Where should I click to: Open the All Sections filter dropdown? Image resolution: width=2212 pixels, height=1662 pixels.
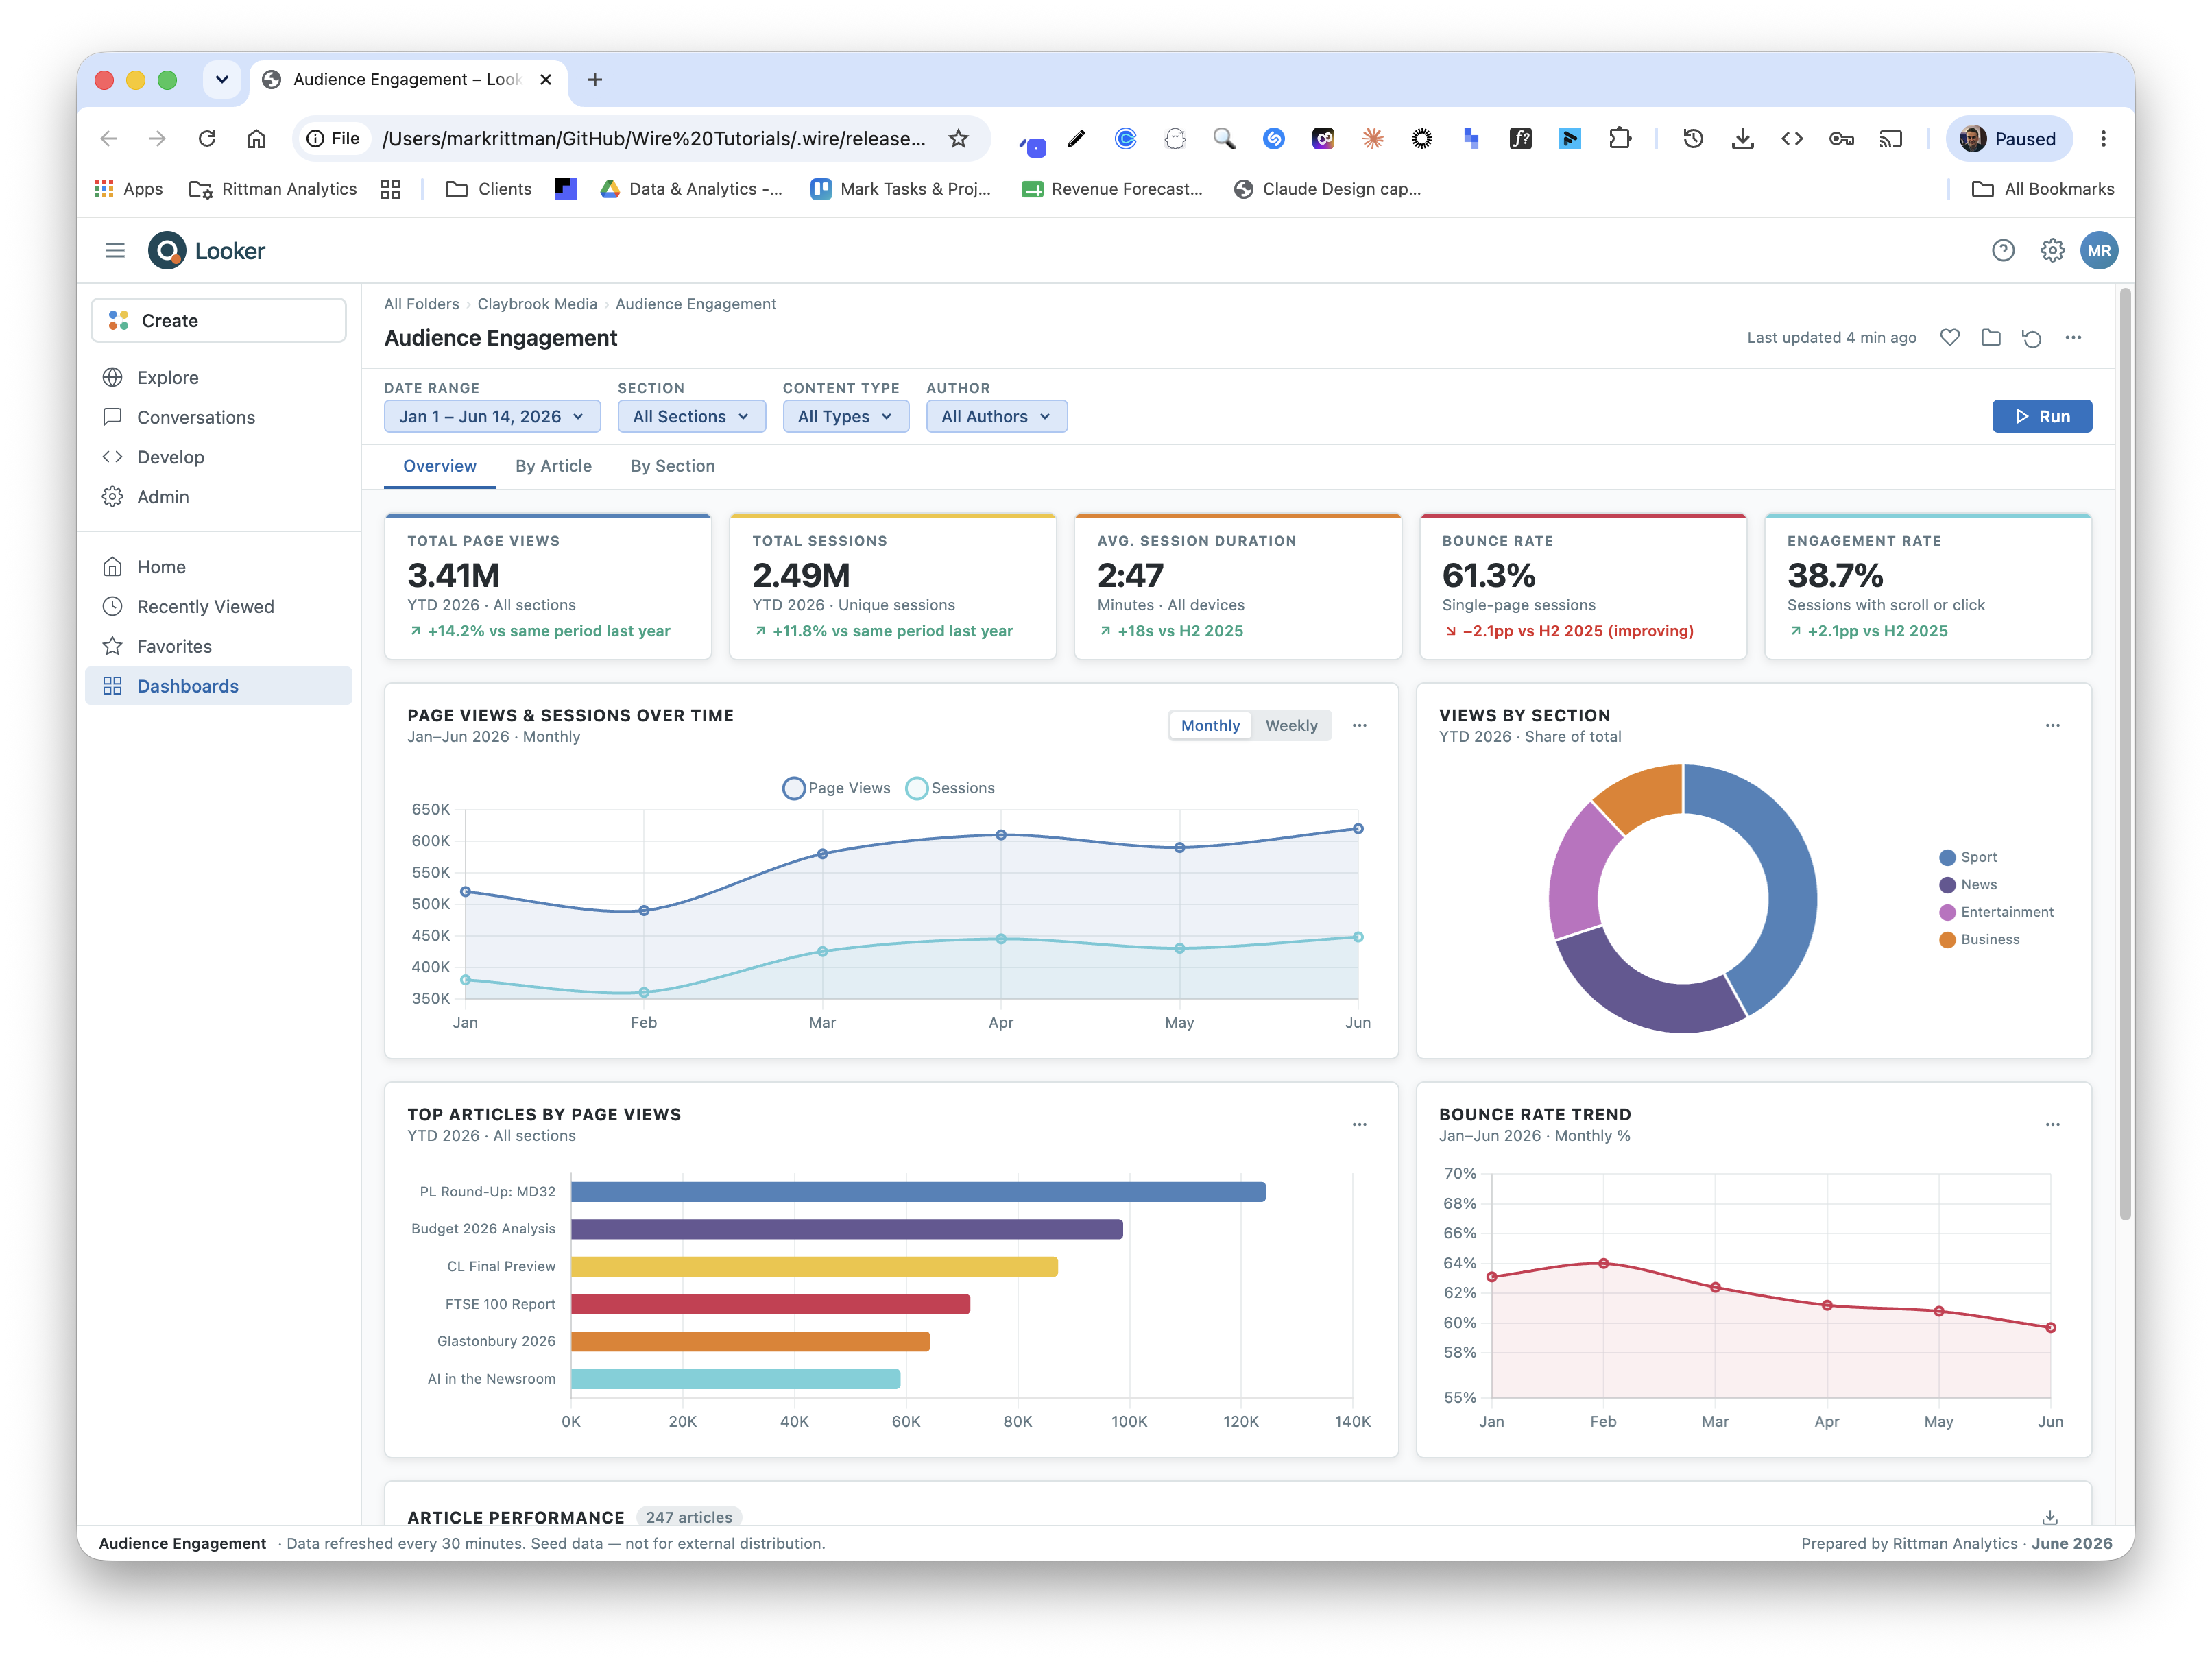691,416
